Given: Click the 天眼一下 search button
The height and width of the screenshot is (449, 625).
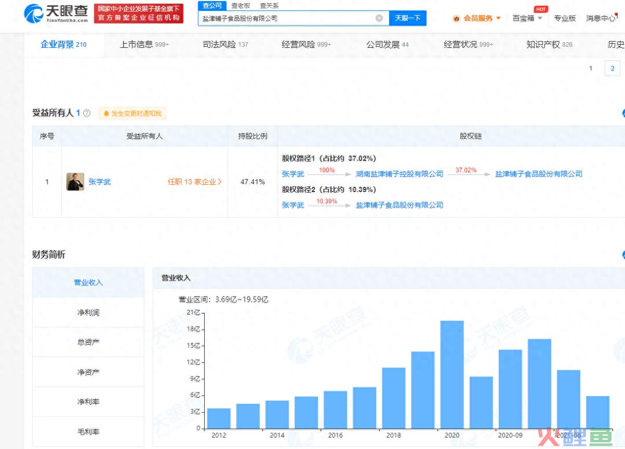Looking at the screenshot, I should pyautogui.click(x=408, y=18).
